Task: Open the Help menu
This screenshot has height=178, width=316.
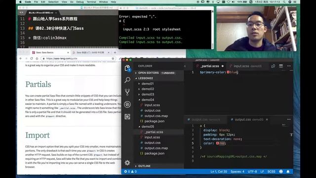Action: 114,2
